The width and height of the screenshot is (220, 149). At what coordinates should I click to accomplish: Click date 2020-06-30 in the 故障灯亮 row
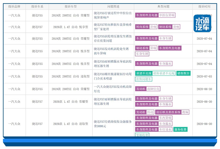pyautogui.click(x=204, y=89)
